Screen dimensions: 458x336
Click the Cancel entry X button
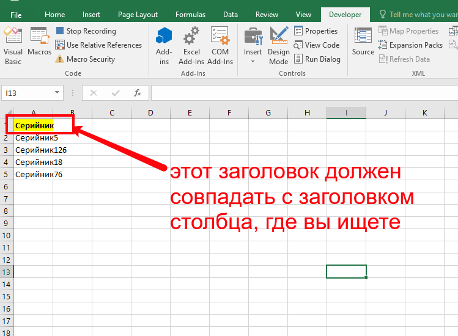[x=94, y=93]
